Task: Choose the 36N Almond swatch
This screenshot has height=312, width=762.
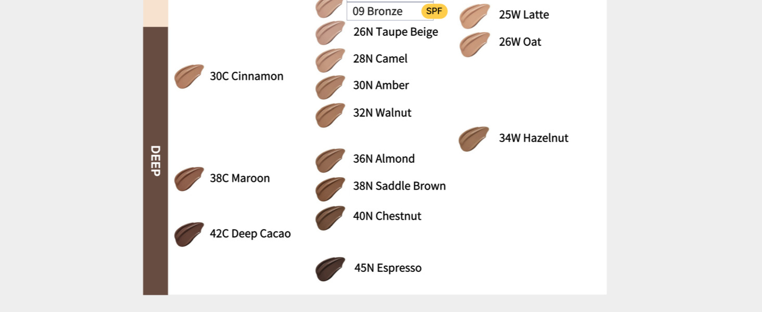Action: pos(330,161)
